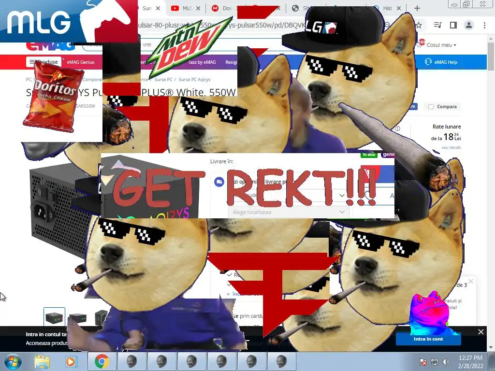Viewport: 495px width, 371px height.
Task: Go to eMAG Genius
Action: pyautogui.click(x=81, y=62)
